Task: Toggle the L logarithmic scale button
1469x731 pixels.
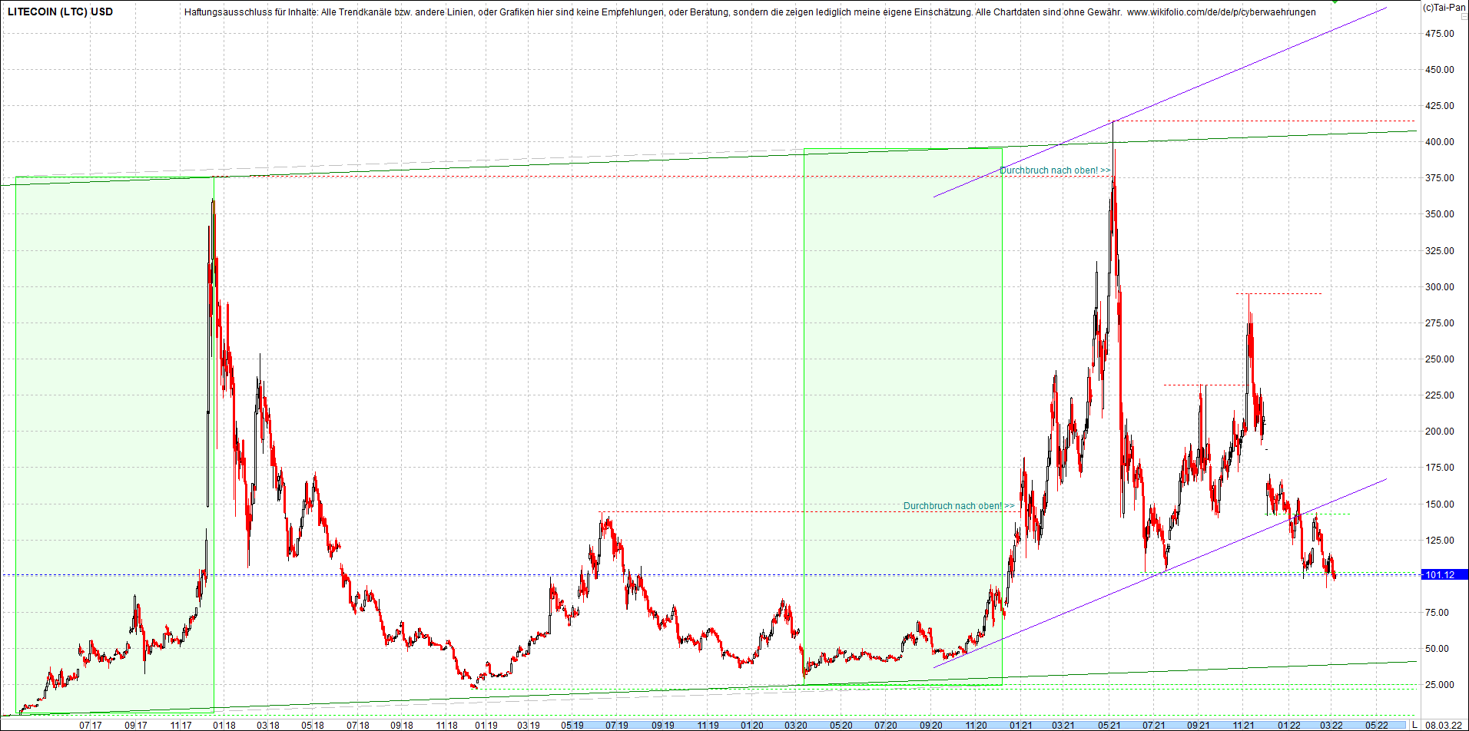Action: tap(1414, 725)
